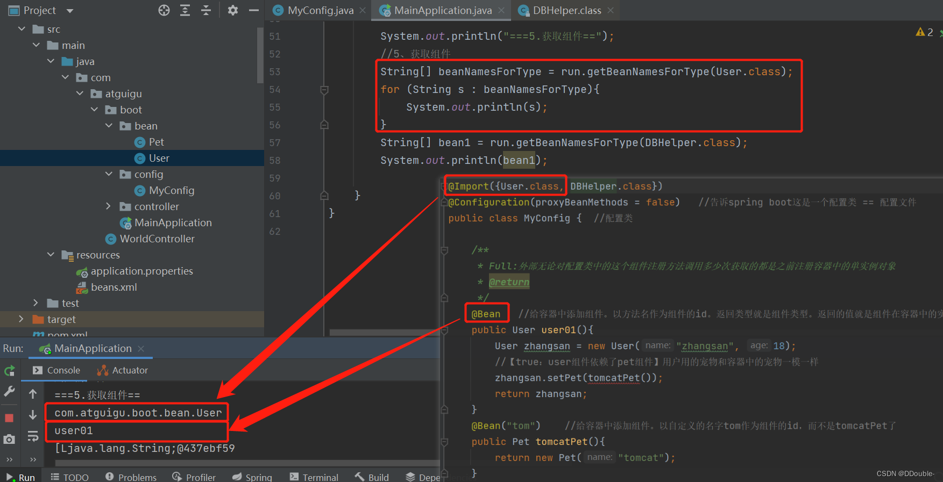Screen dimensions: 943x482
Task: Toggle soft-wrap in console
Action: coord(33,436)
